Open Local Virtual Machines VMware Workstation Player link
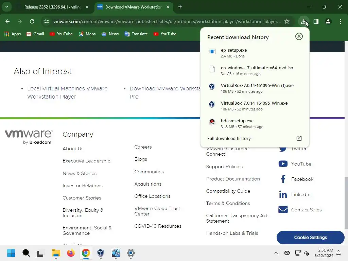348x261 pixels. click(x=67, y=92)
